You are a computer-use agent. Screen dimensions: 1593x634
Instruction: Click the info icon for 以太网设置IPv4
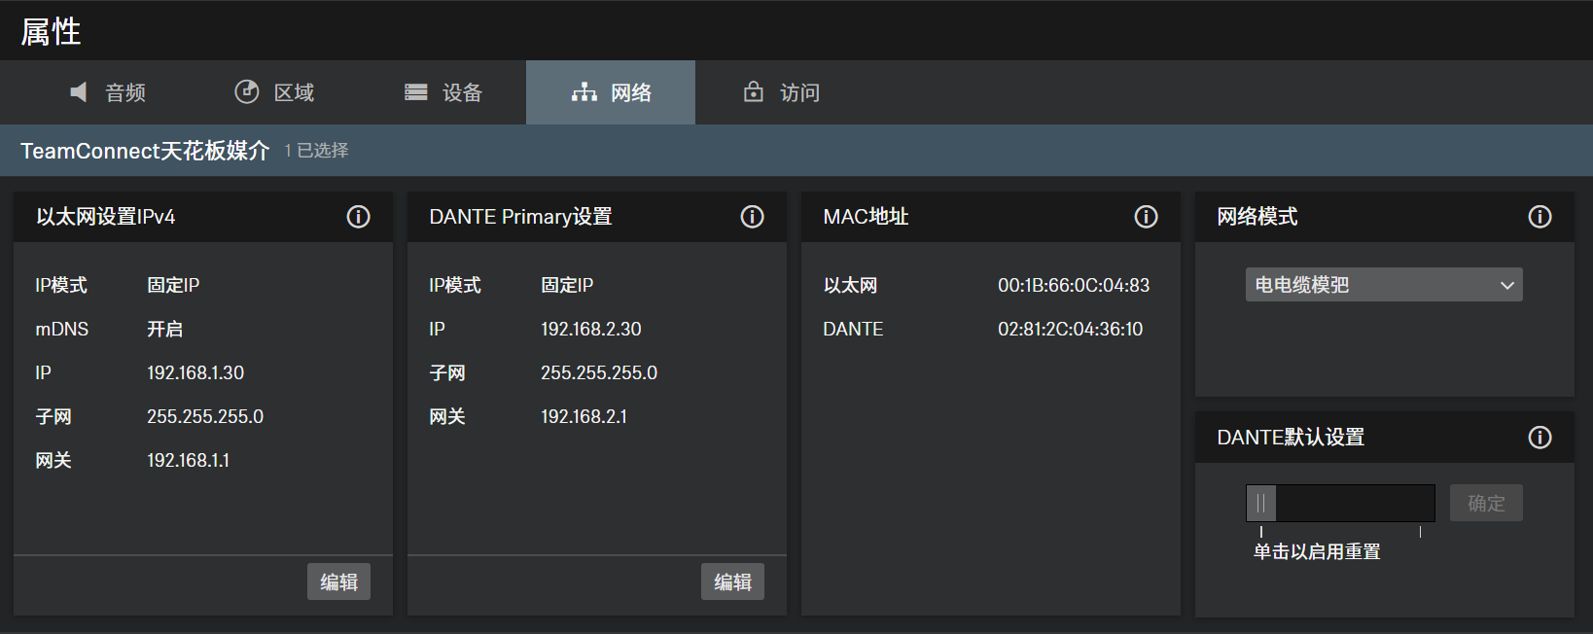(358, 217)
